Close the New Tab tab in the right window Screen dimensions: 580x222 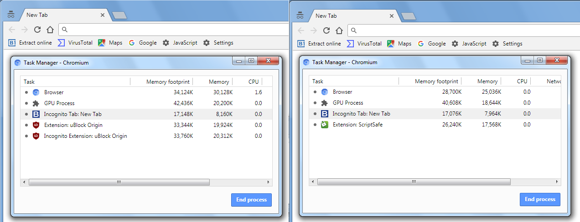click(392, 16)
